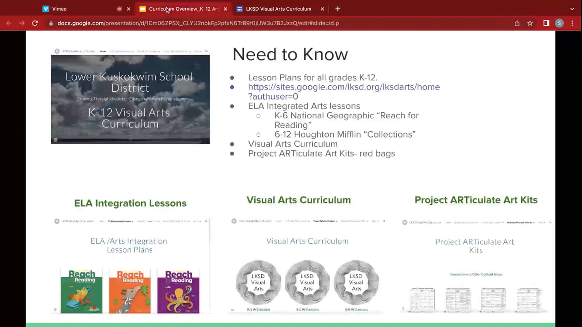Reload the current page
The width and height of the screenshot is (582, 327).
35,23
